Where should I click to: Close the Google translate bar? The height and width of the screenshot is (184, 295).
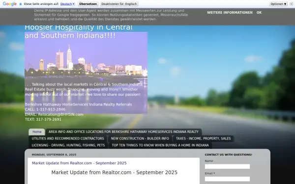click(292, 4)
